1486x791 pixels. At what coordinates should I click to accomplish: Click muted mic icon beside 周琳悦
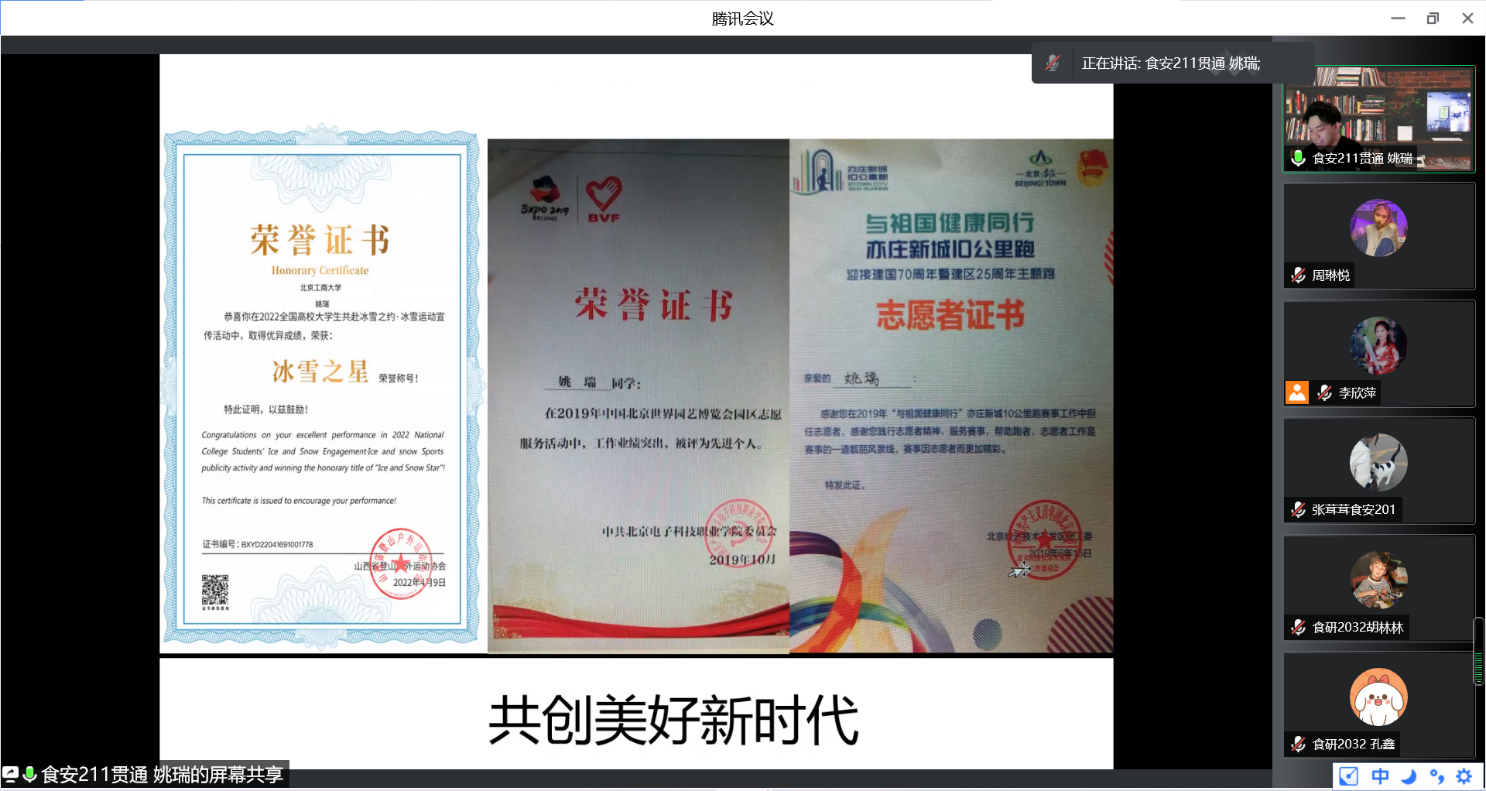pyautogui.click(x=1299, y=276)
